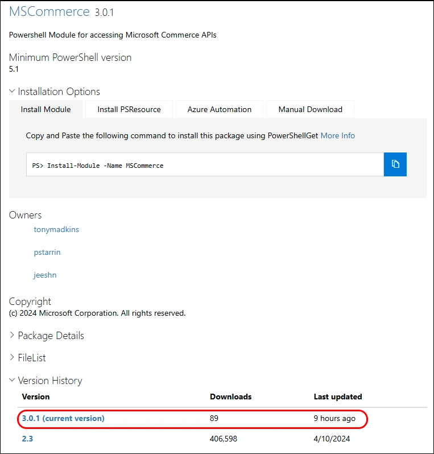Click the Powershell Module description text
The image size is (434, 454).
[113, 35]
